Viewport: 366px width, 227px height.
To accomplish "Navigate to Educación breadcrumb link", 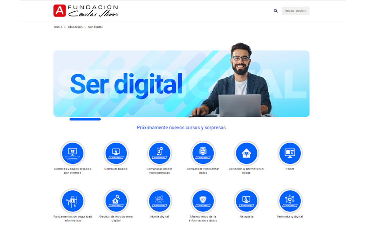I will (75, 27).
